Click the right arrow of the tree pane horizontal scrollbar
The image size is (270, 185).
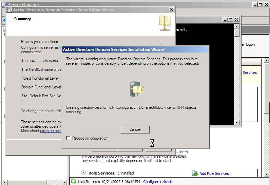(x=64, y=182)
